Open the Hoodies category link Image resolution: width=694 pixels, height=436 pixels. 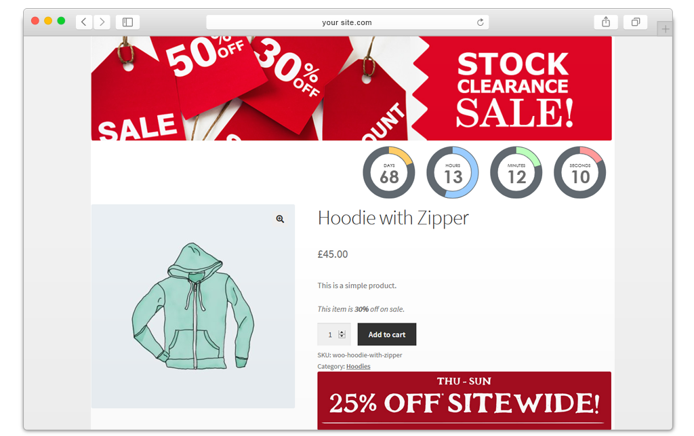coord(358,366)
